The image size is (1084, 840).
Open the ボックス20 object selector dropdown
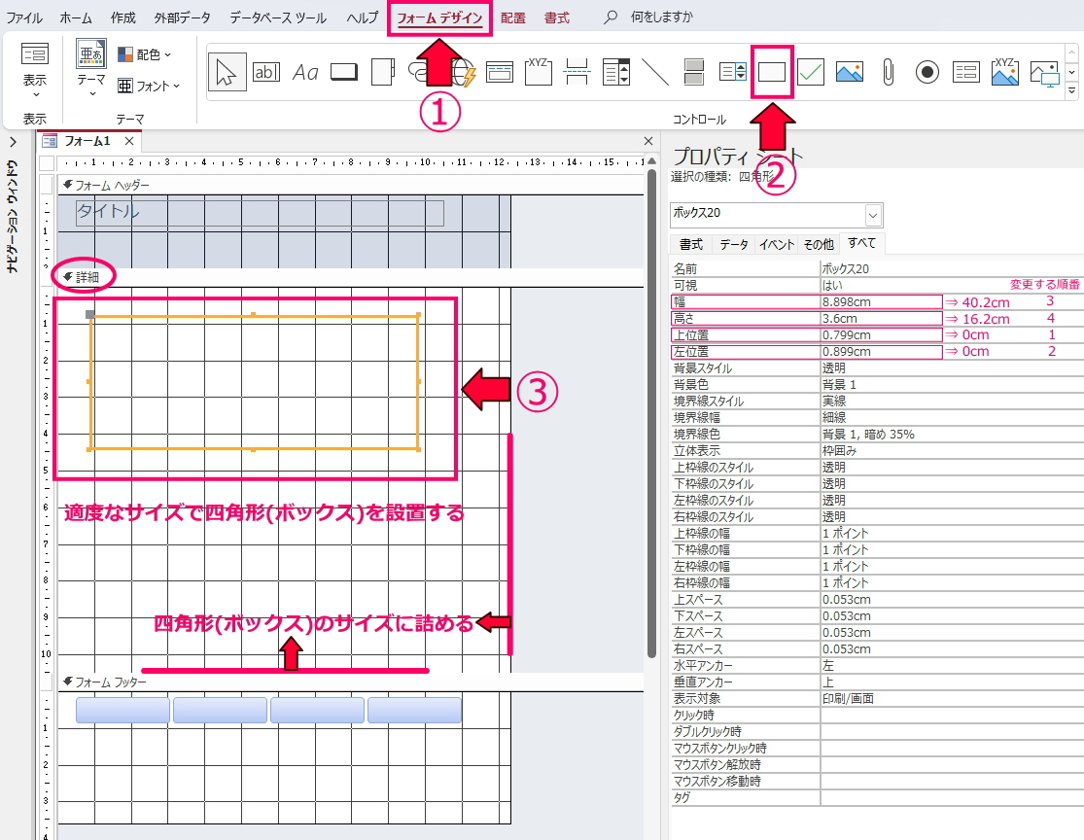click(872, 215)
